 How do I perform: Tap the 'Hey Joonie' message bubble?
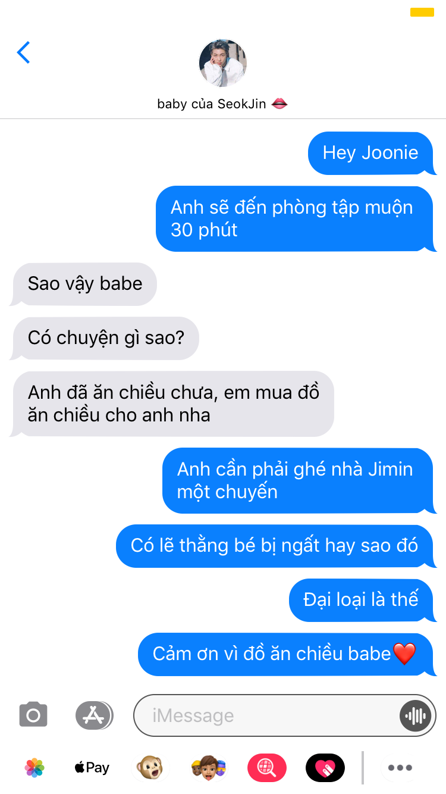pos(372,153)
